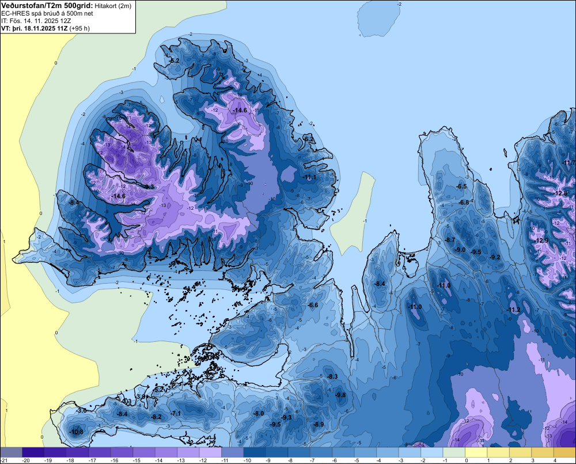
Task: Click the title 'Veðurstofan/T2m 500grid: Hitakort (2m)'
Action: click(x=66, y=6)
